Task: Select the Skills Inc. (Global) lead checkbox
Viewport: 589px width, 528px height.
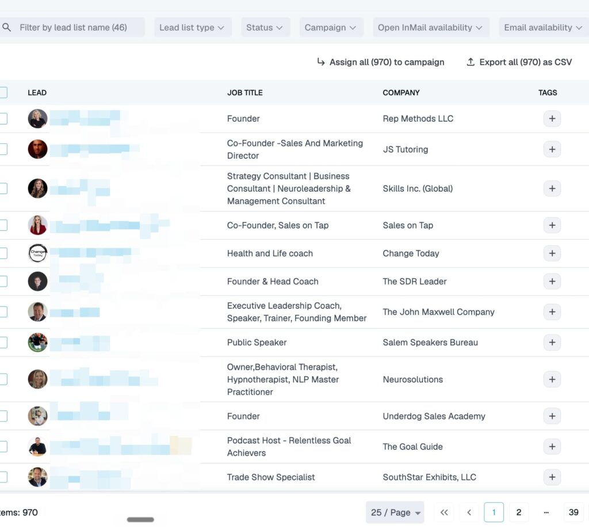Action: point(3,188)
